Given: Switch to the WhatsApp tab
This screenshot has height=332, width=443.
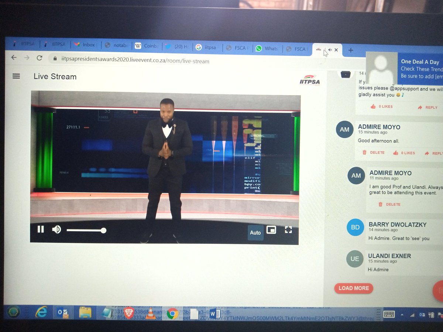Looking at the screenshot, I should click(x=268, y=48).
